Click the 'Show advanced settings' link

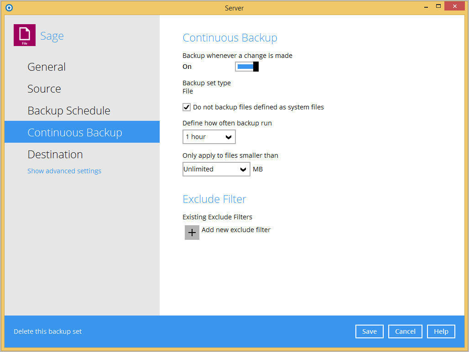(64, 171)
